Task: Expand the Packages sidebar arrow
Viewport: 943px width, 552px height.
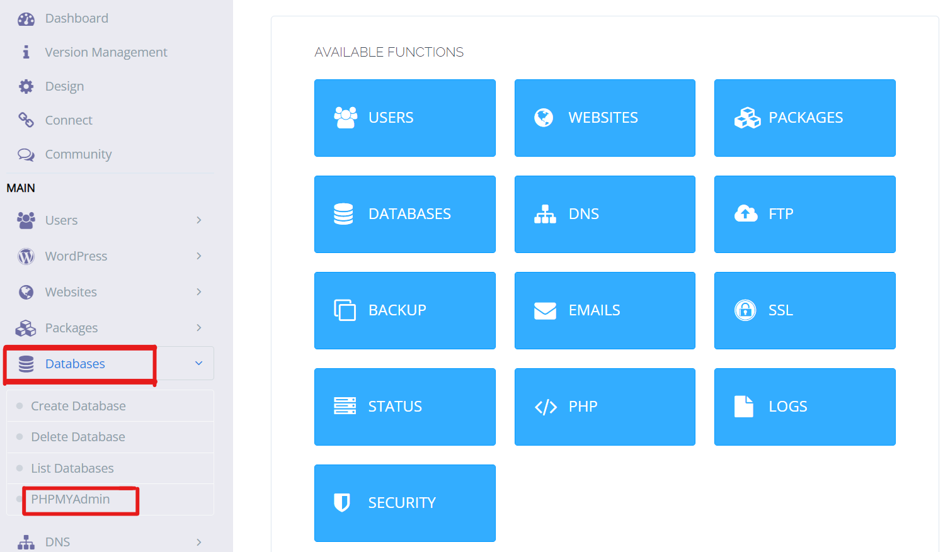Action: coord(199,328)
